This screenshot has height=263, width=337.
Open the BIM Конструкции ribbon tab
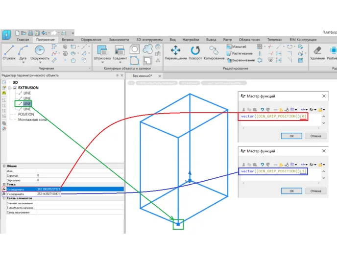pyautogui.click(x=303, y=40)
